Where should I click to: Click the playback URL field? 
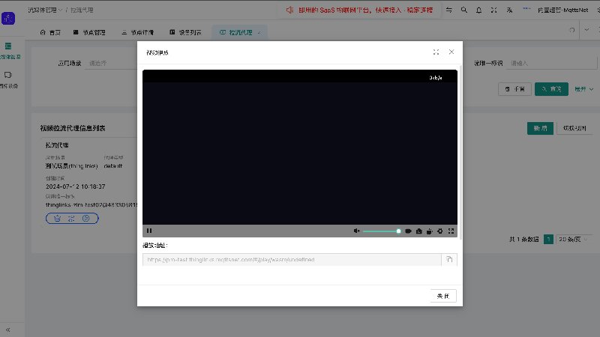pos(292,259)
